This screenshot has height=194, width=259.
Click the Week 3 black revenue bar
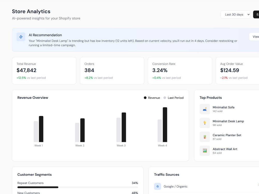[x=124, y=127]
